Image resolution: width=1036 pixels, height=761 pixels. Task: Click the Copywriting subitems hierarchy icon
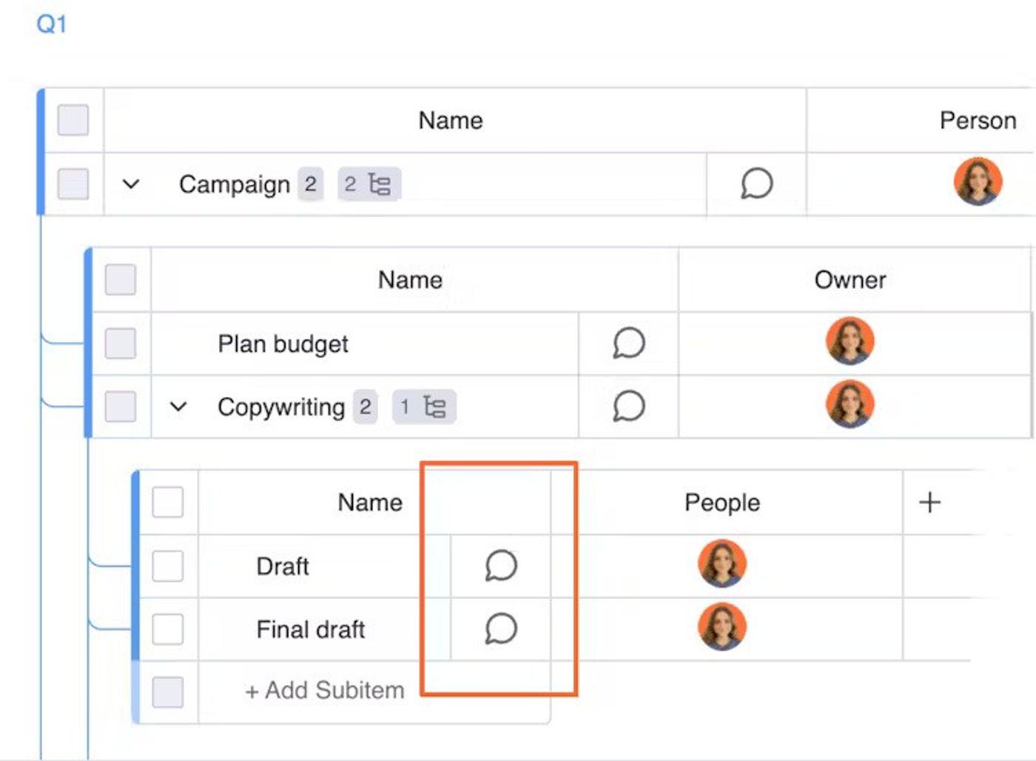tap(434, 406)
